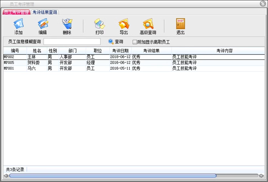Select the 员工考评管理 tab
Viewport: 268px width, 182px height.
click(x=16, y=12)
